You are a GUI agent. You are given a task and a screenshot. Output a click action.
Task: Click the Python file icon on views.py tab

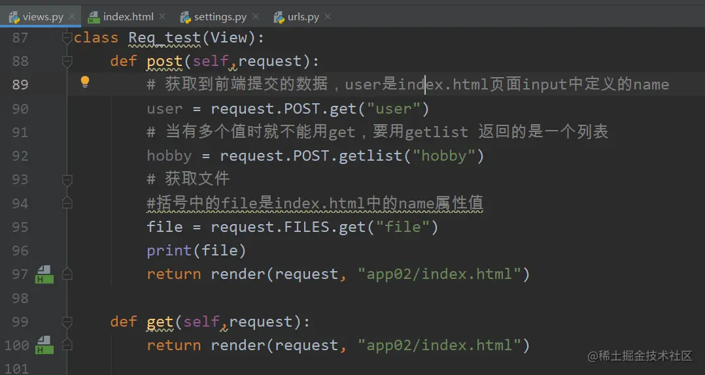click(x=14, y=17)
